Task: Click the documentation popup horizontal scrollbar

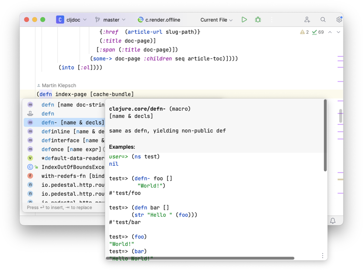Action: (200, 258)
